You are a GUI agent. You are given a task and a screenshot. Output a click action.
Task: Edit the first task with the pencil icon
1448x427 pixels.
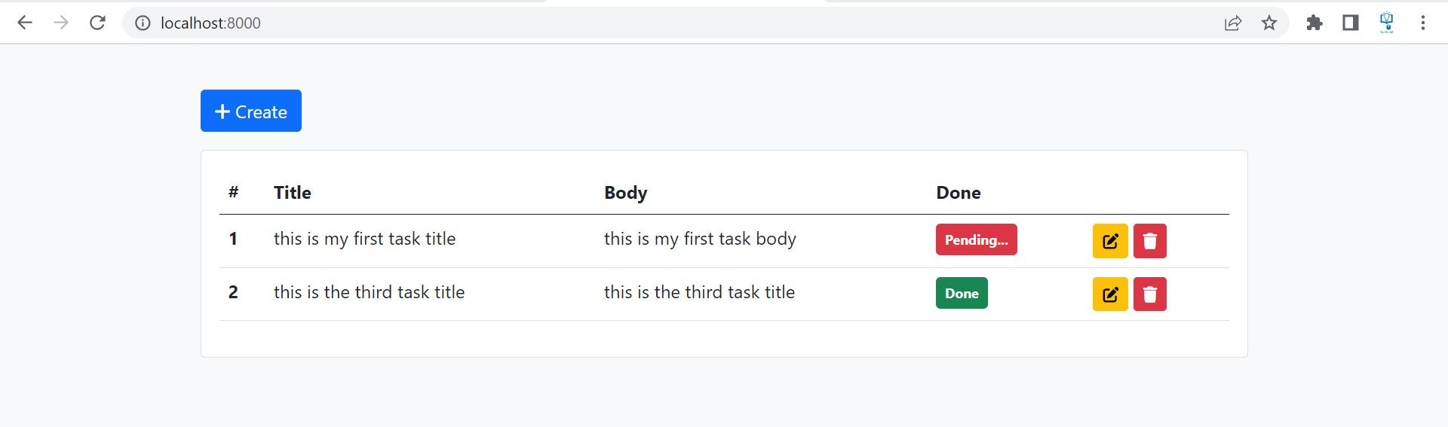pos(1110,241)
